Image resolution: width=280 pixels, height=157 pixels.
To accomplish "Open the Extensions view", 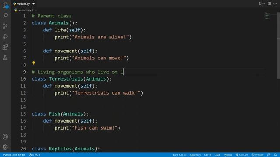I will pos(5,47).
